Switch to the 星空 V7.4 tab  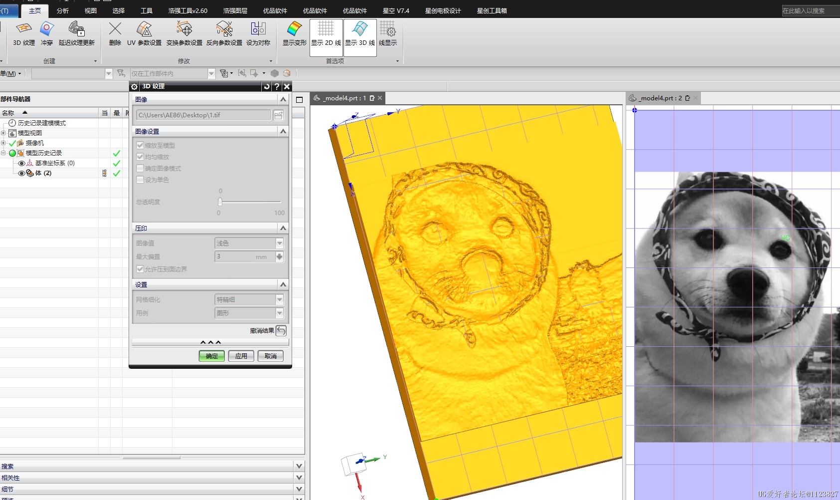click(x=396, y=10)
